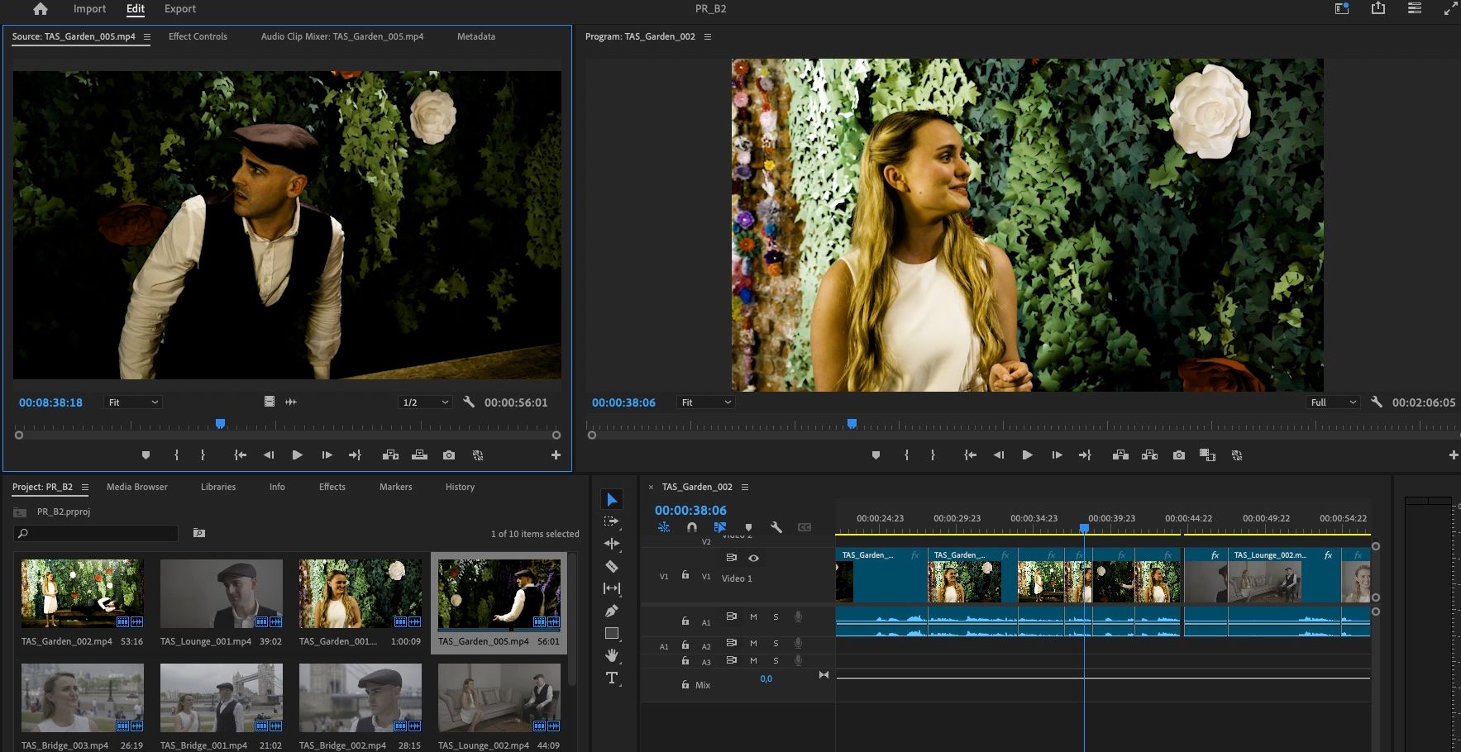Open Program monitor Fit zoom dropdown
Viewport: 1461px width, 752px height.
pyautogui.click(x=705, y=402)
